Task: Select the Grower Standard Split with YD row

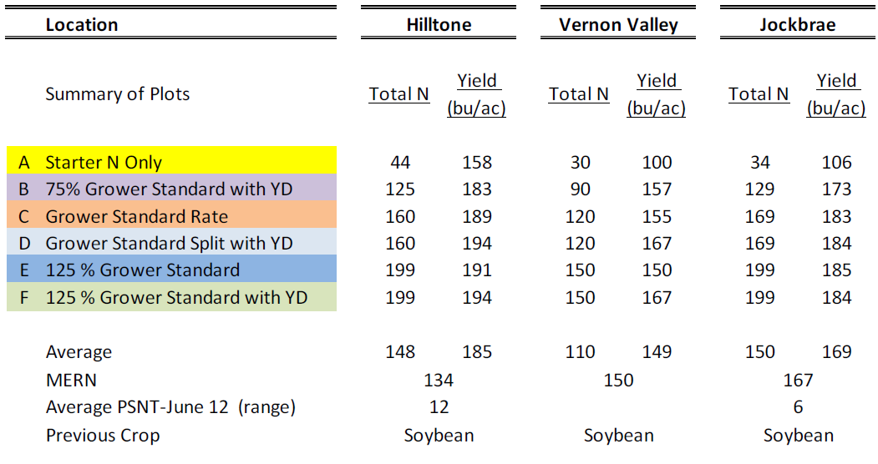Action: click(x=169, y=244)
